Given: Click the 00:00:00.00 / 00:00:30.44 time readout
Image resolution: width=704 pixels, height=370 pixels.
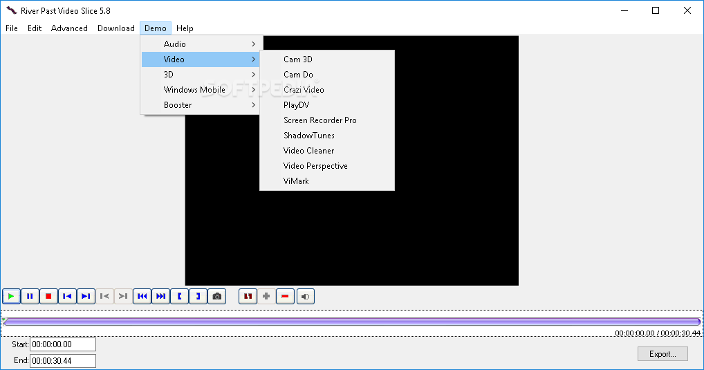Looking at the screenshot, I should tap(657, 333).
